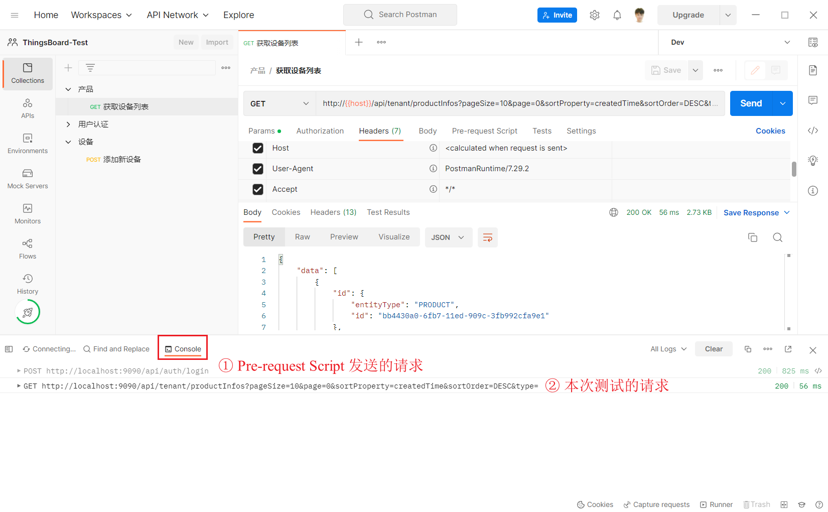Open the Send button arrow dropdown
The height and width of the screenshot is (512, 828).
[x=783, y=103]
